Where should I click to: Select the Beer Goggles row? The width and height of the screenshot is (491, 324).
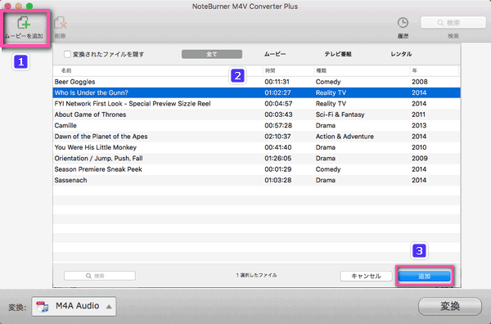point(256,82)
